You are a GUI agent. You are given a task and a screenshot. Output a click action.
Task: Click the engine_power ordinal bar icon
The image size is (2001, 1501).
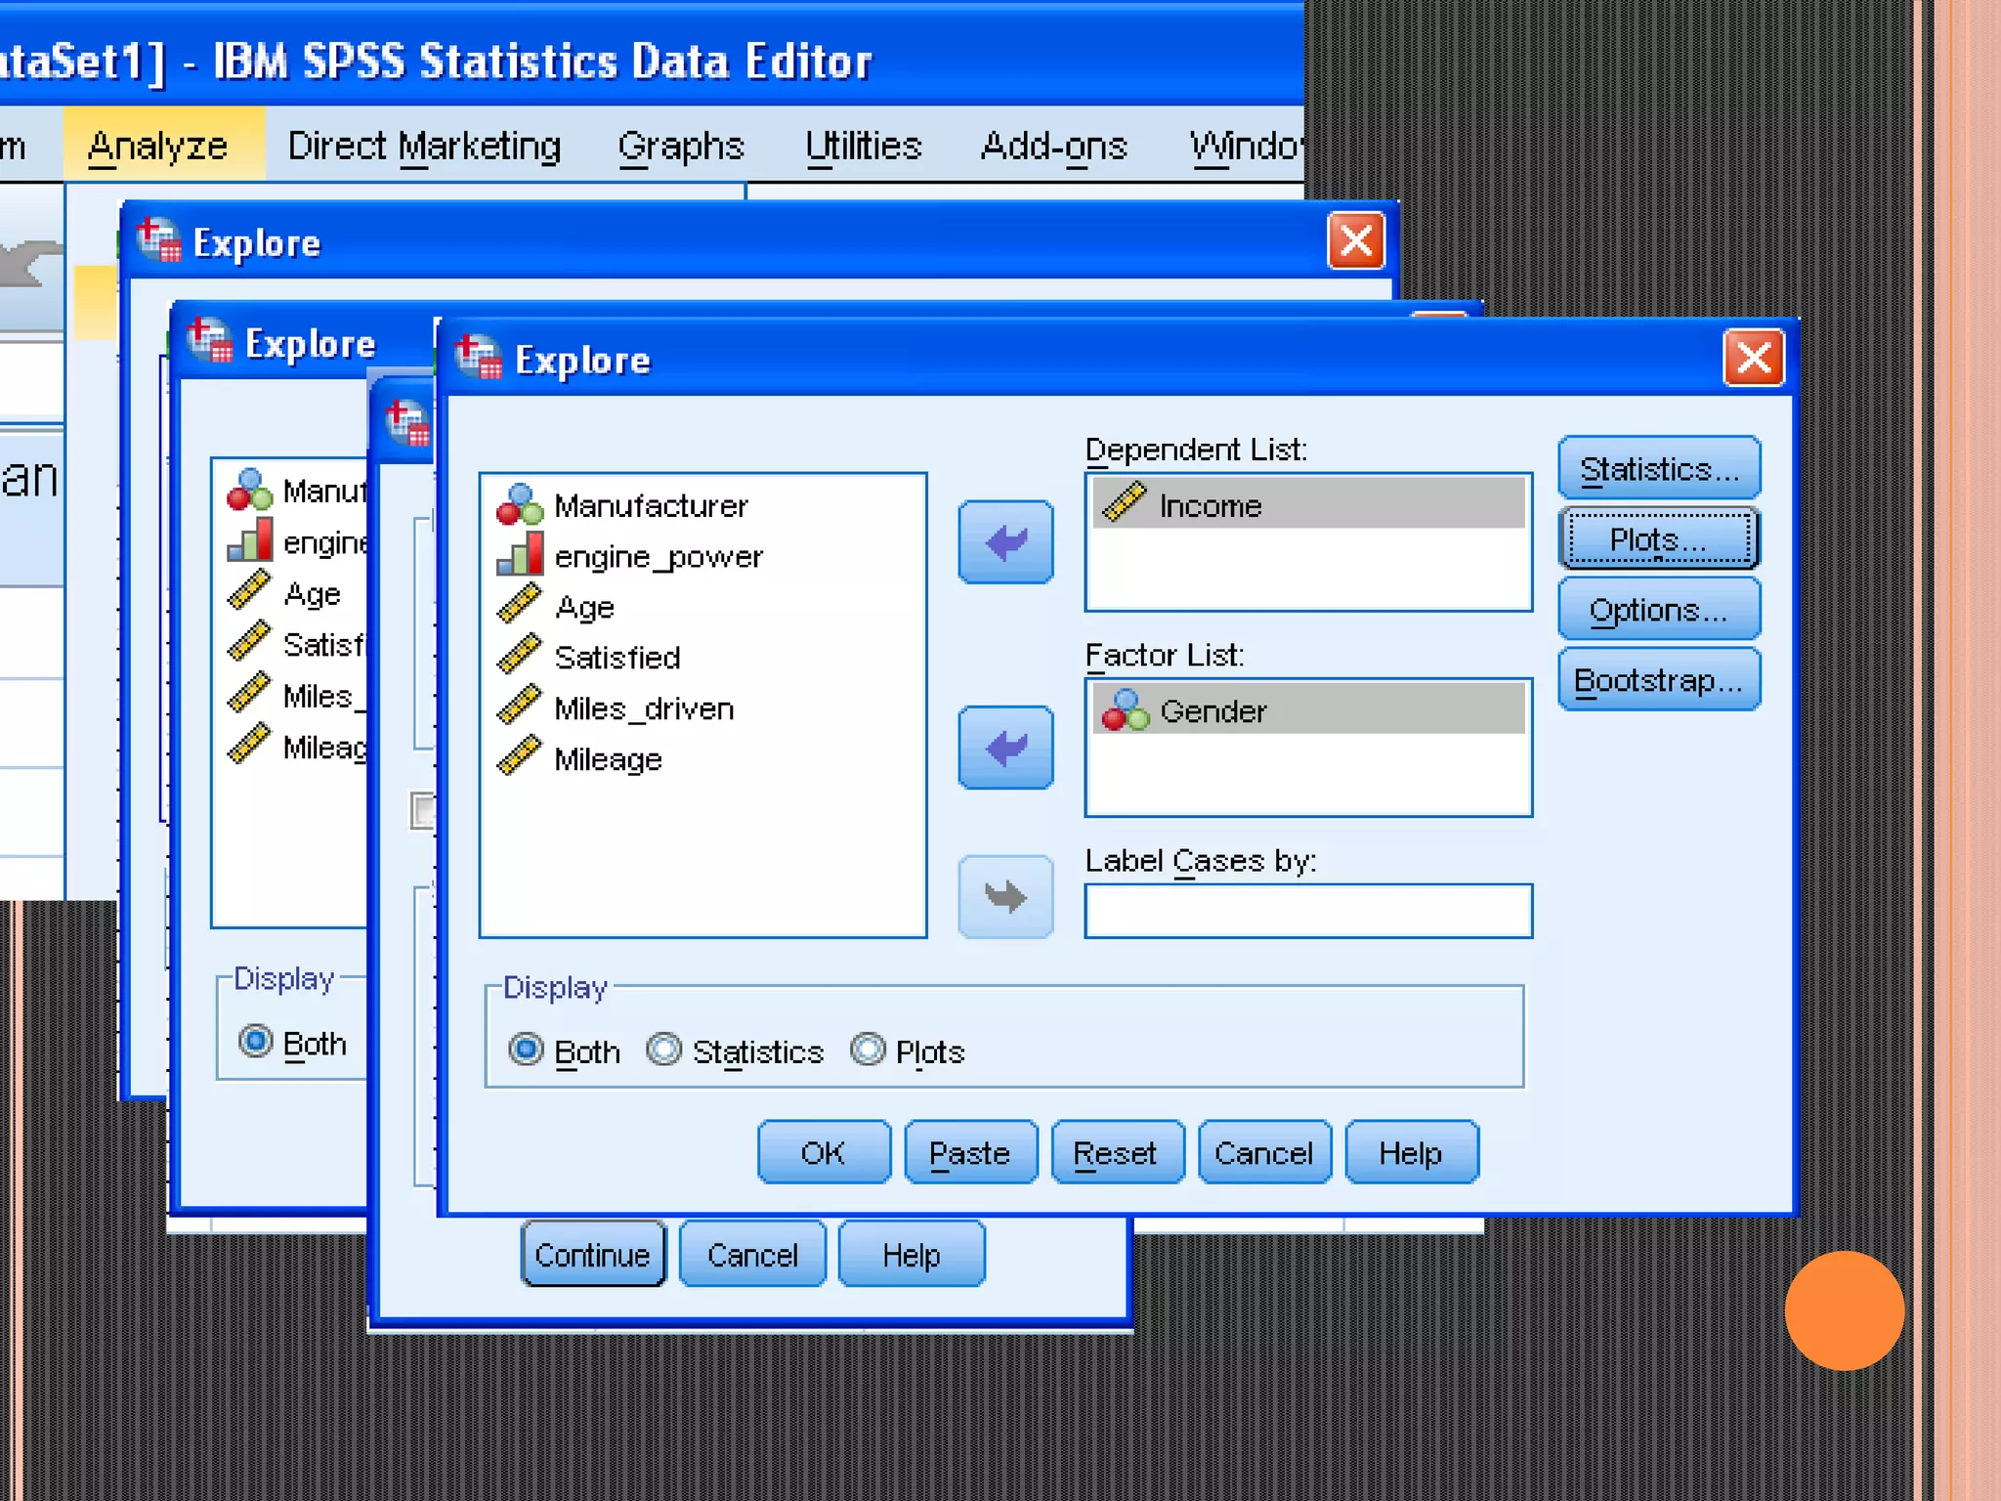(519, 555)
